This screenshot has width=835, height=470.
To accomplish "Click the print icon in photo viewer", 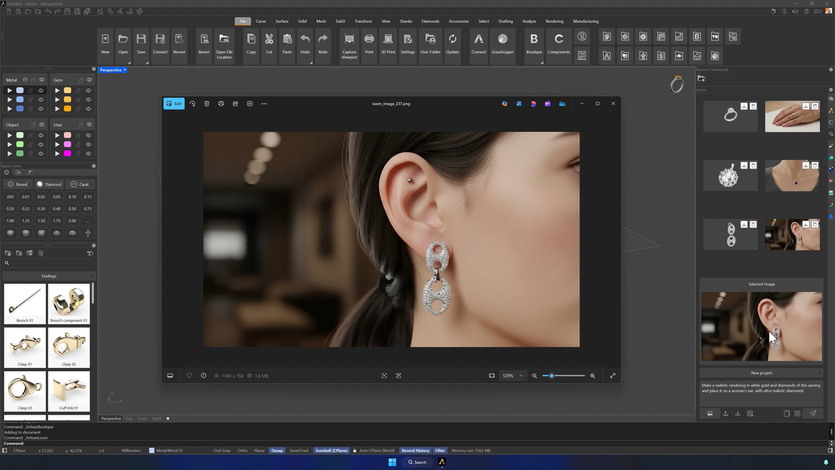I will click(221, 103).
